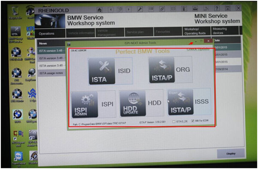
Task: Launch the ISTA tile in Admin Tools
Action: pos(101,71)
